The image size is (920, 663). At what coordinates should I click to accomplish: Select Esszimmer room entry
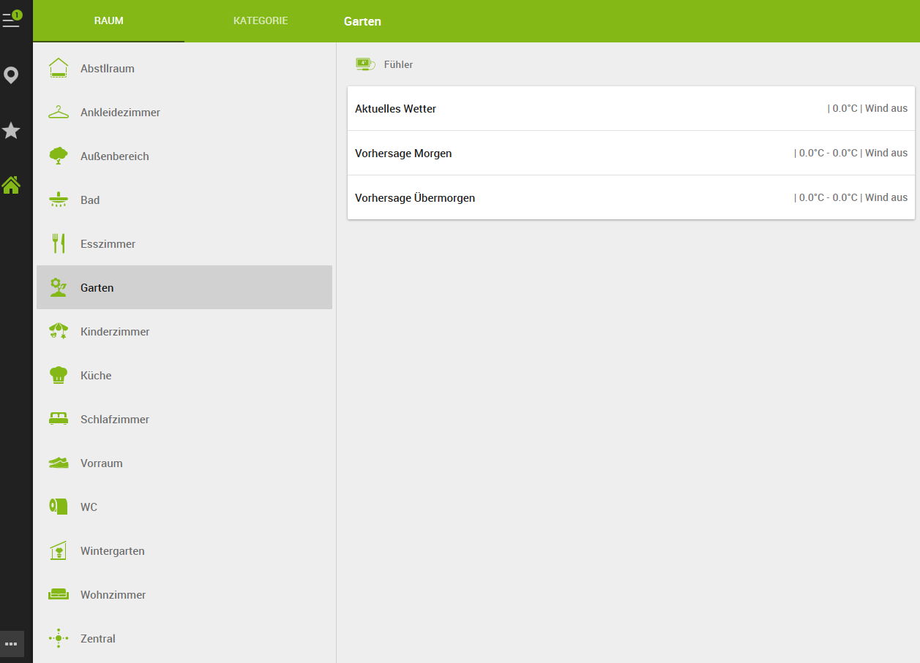pyautogui.click(x=184, y=243)
